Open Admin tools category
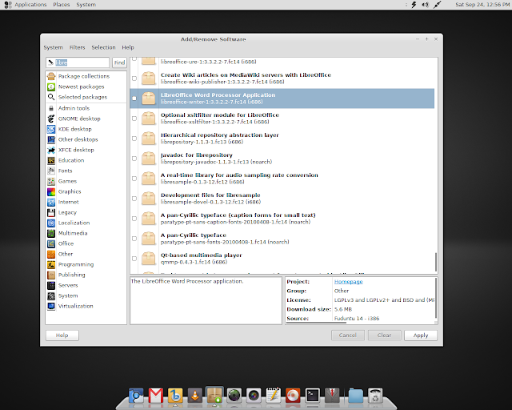The height and width of the screenshot is (410, 512). (74, 108)
